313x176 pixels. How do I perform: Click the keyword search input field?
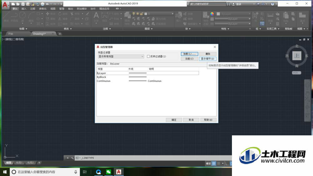[x=208, y=4]
